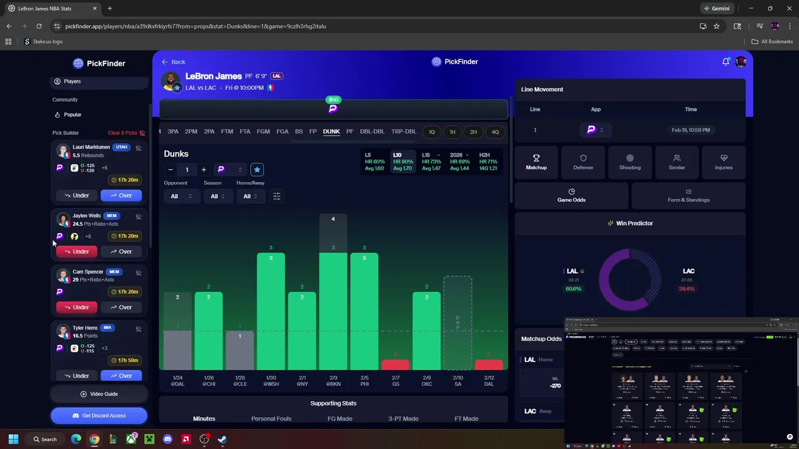Select the H2H hit-rate range

pyautogui.click(x=488, y=162)
